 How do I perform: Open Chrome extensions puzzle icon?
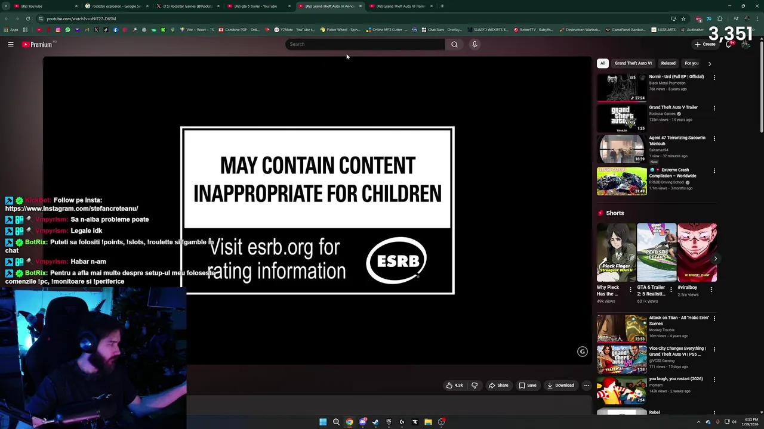coord(720,18)
